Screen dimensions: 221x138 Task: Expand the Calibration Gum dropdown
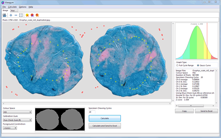17,120
